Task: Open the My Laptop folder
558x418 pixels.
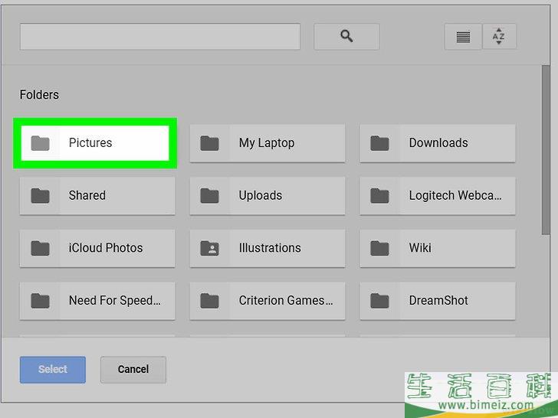Action: tap(267, 143)
